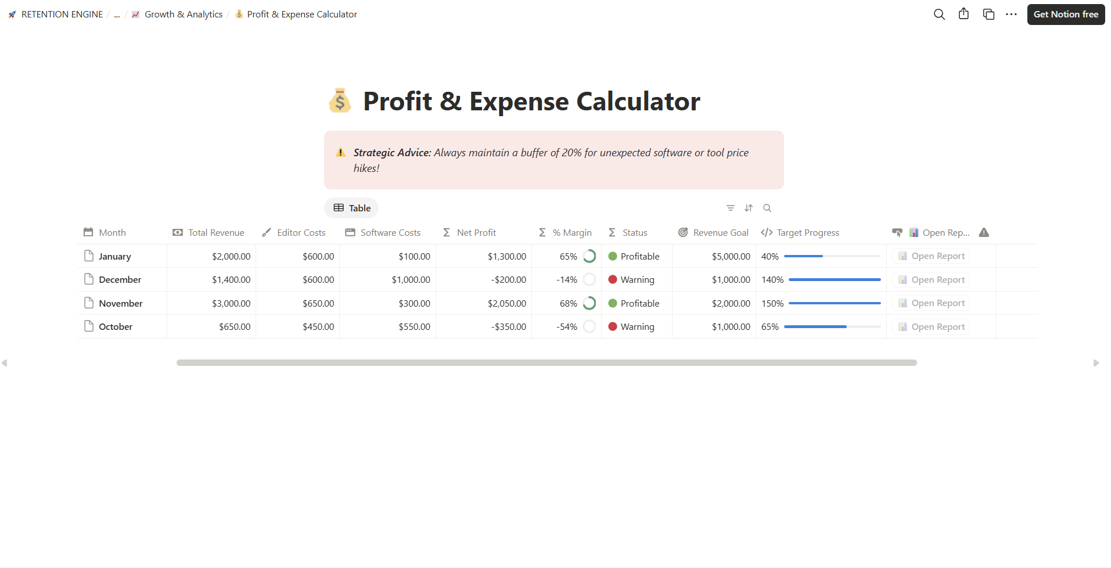Click the Editor Costs column header
The height and width of the screenshot is (568, 1111).
click(x=298, y=232)
